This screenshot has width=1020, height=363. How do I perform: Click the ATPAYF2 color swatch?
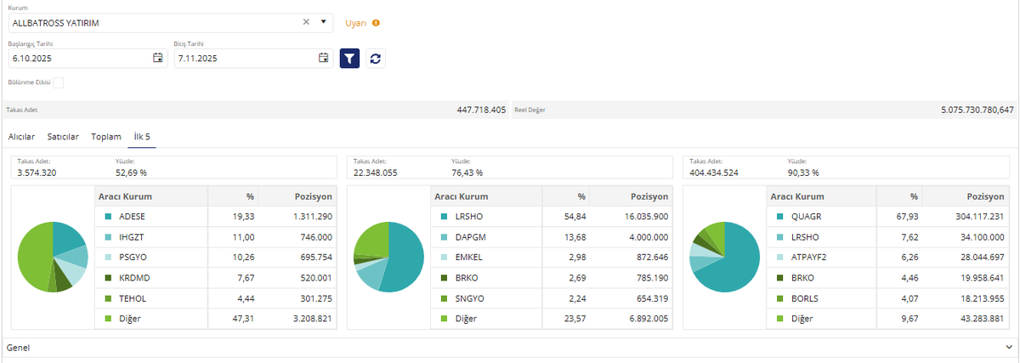[779, 258]
